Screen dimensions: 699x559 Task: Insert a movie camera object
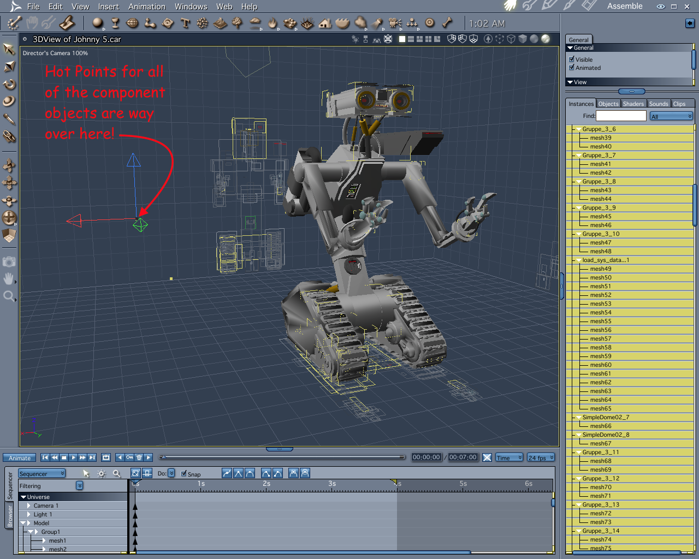(x=395, y=23)
